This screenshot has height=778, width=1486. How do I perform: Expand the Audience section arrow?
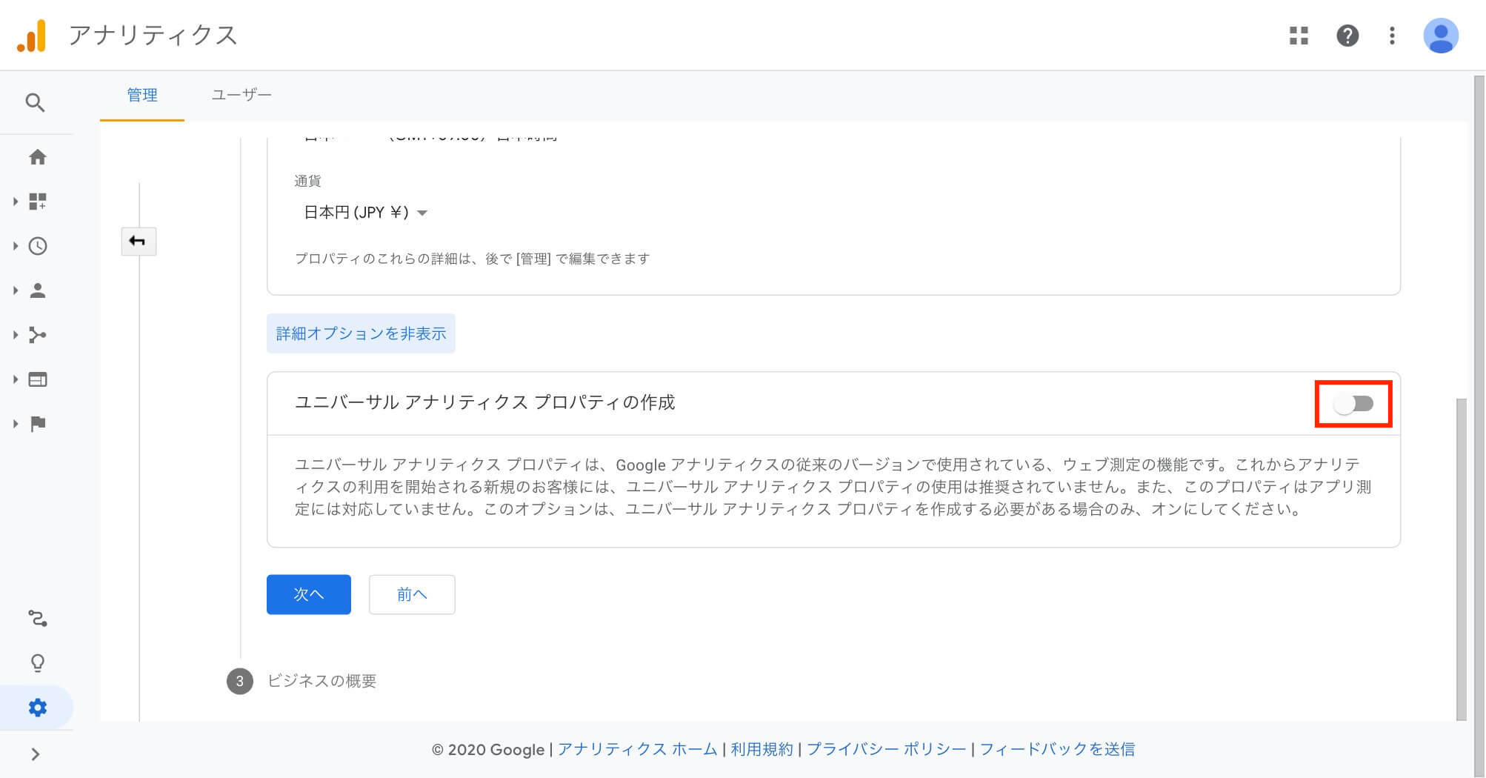click(x=15, y=290)
